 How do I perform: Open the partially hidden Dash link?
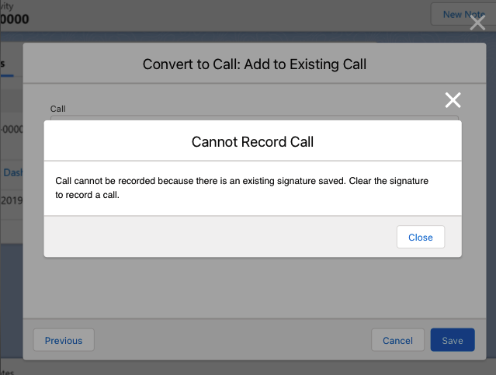point(13,172)
